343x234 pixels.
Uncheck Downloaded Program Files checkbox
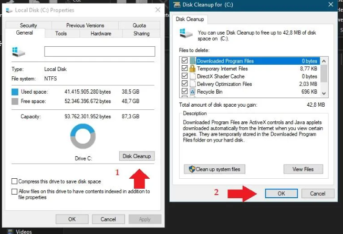click(184, 60)
